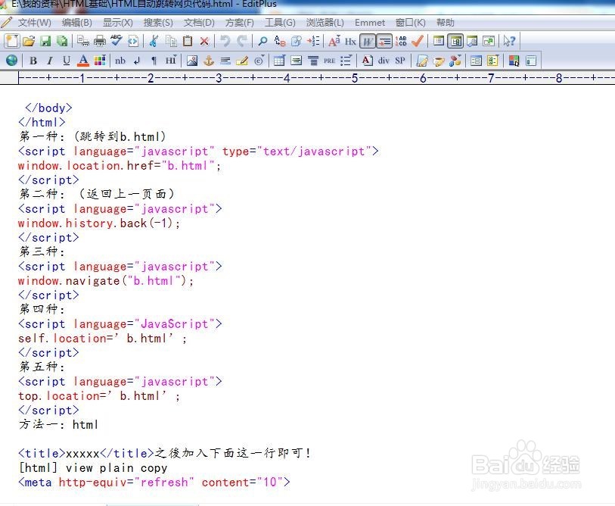Open the table insert dropdown
The height and width of the screenshot is (506, 615).
[280, 61]
